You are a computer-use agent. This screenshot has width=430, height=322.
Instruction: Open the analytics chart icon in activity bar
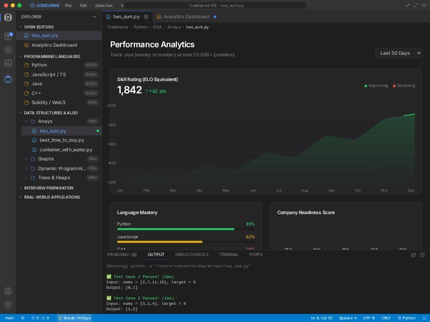coord(8,63)
